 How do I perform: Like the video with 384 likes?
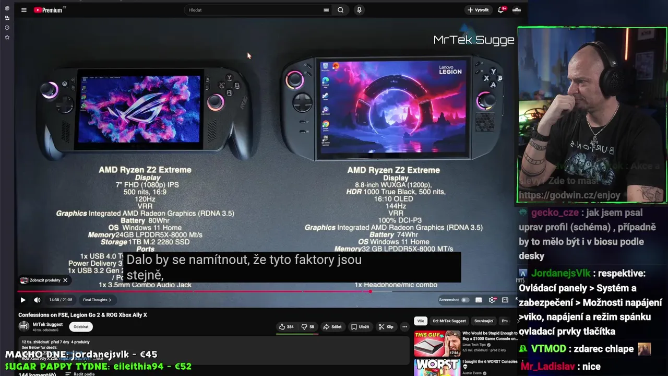[286, 327]
